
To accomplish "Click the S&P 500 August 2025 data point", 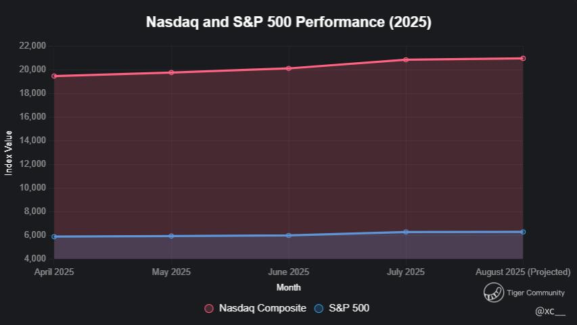I will 523,232.
